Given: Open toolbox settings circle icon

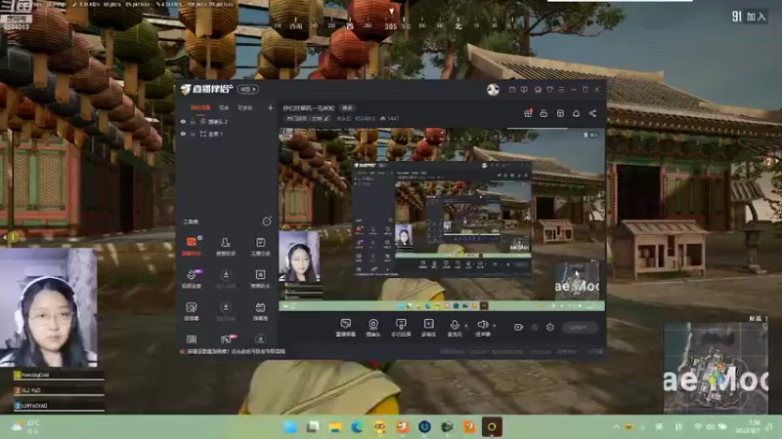Looking at the screenshot, I should 267,221.
